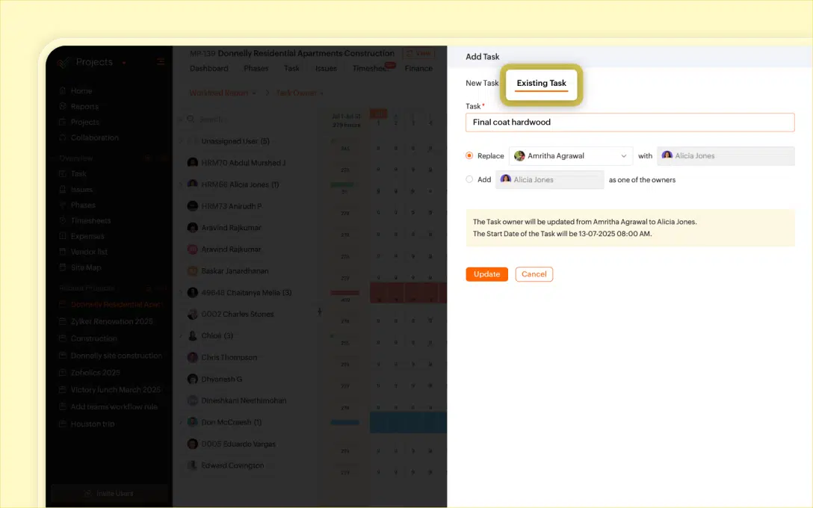The width and height of the screenshot is (813, 508).
Task: Open Projects in the sidebar
Action: coord(85,122)
